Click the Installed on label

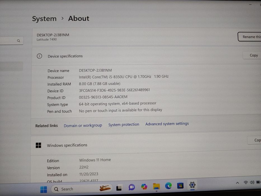point(57,175)
